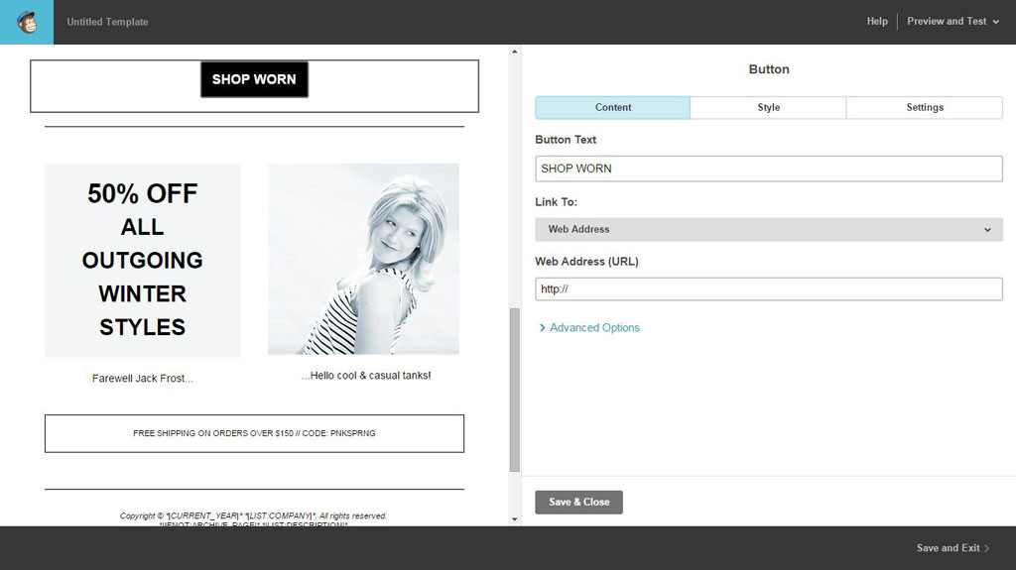This screenshot has height=570, width=1016.
Task: Select the SHOP WORN button block
Action: tap(254, 79)
